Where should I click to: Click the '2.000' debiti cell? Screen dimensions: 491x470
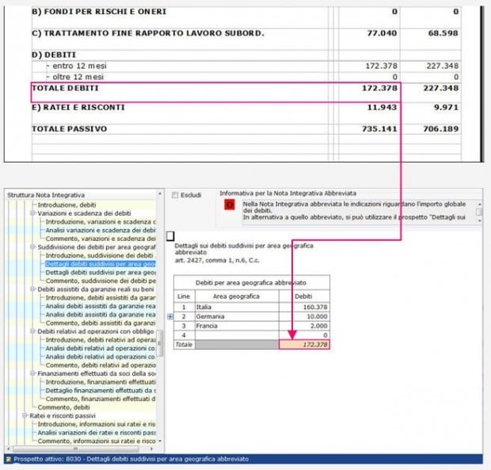click(x=304, y=326)
